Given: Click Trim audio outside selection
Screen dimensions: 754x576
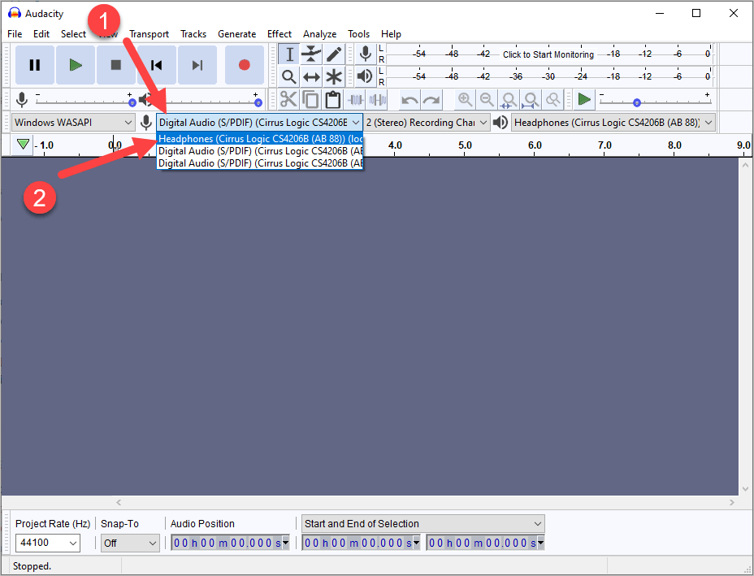Looking at the screenshot, I should 356,100.
